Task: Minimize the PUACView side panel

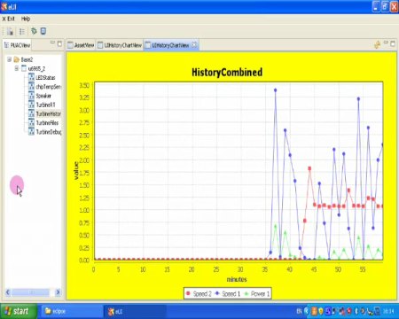Action: point(52,43)
